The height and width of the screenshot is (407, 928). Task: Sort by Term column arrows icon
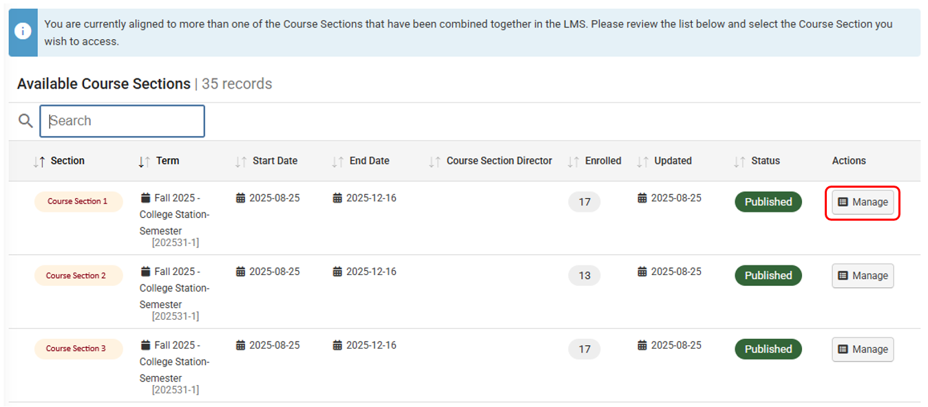144,162
